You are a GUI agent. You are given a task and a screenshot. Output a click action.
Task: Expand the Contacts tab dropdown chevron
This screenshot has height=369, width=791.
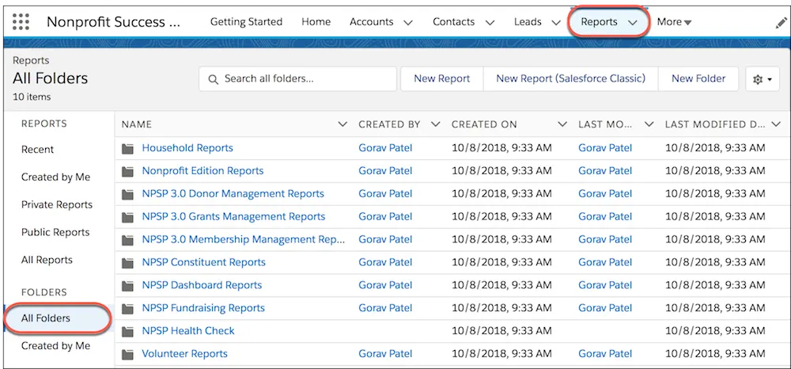(490, 23)
